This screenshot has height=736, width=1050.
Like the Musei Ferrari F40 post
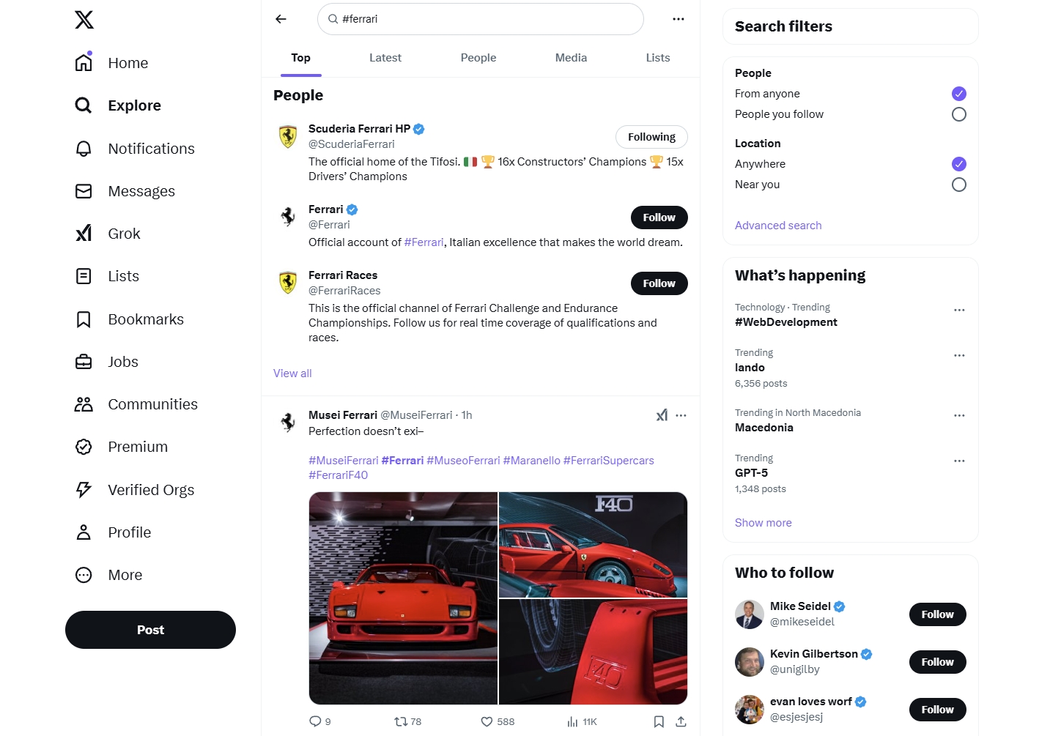pyautogui.click(x=487, y=721)
